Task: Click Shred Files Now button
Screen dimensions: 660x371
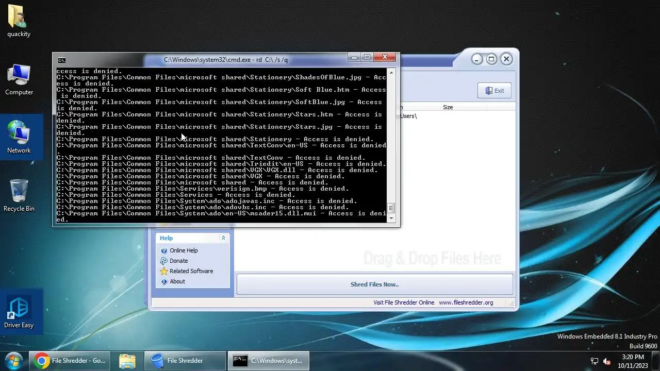Action: (374, 284)
